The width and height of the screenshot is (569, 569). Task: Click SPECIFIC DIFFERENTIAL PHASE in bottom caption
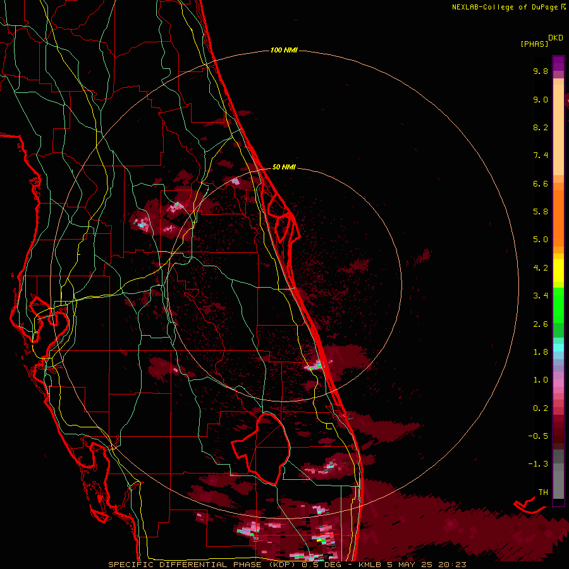pyautogui.click(x=185, y=565)
